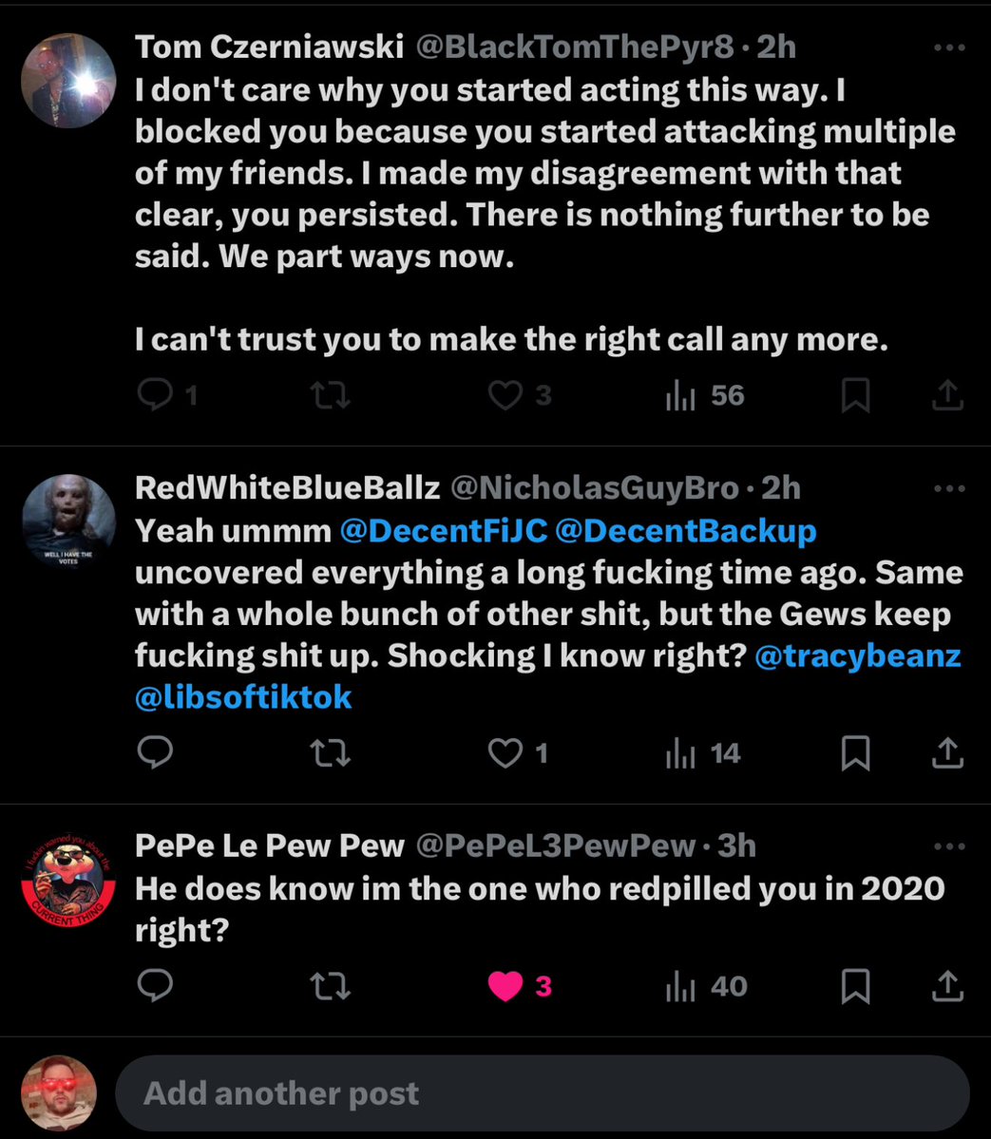Open more options on PePe Le Pew Pew's post
This screenshot has width=991, height=1139.
click(948, 846)
